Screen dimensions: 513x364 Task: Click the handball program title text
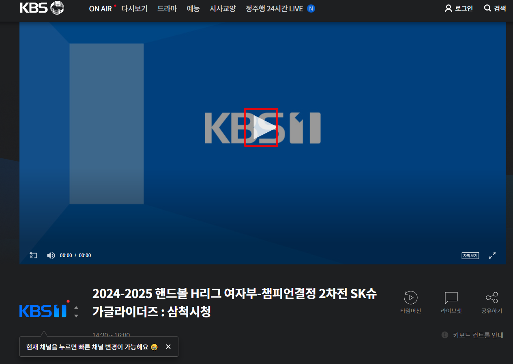coord(235,302)
